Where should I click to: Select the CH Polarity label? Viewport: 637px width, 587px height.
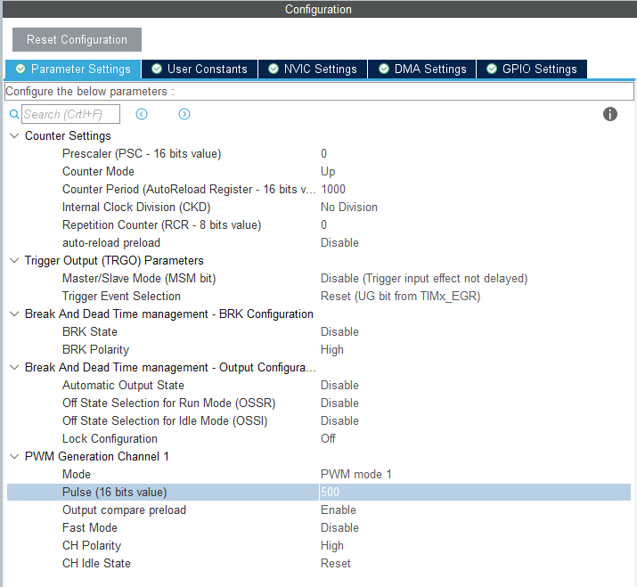[x=92, y=545]
